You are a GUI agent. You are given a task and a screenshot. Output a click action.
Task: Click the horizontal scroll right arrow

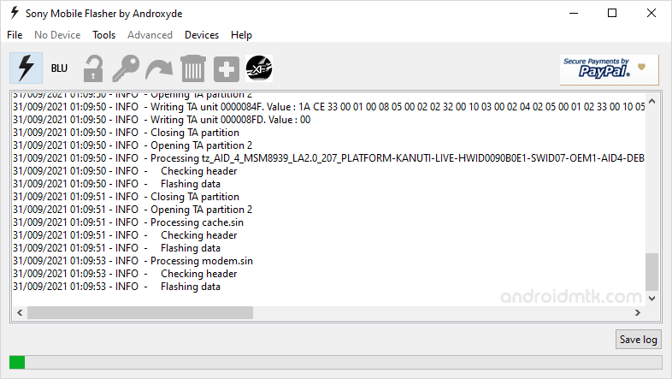(638, 312)
